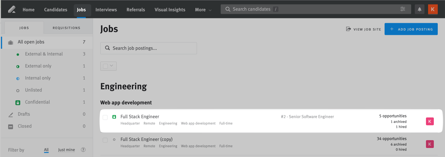
Task: Click the Confidential lock icon in sidebar
Action: click(18, 102)
